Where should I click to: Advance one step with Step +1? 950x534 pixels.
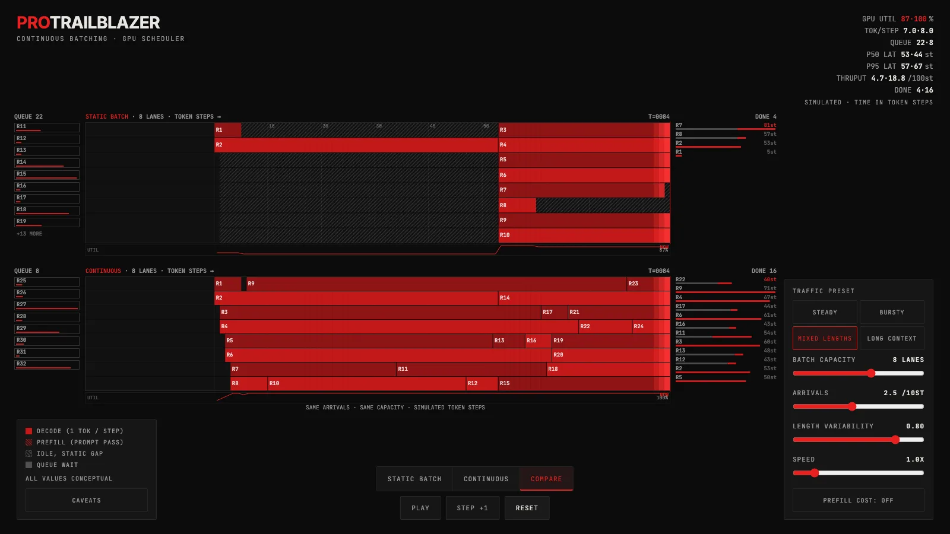pos(473,508)
